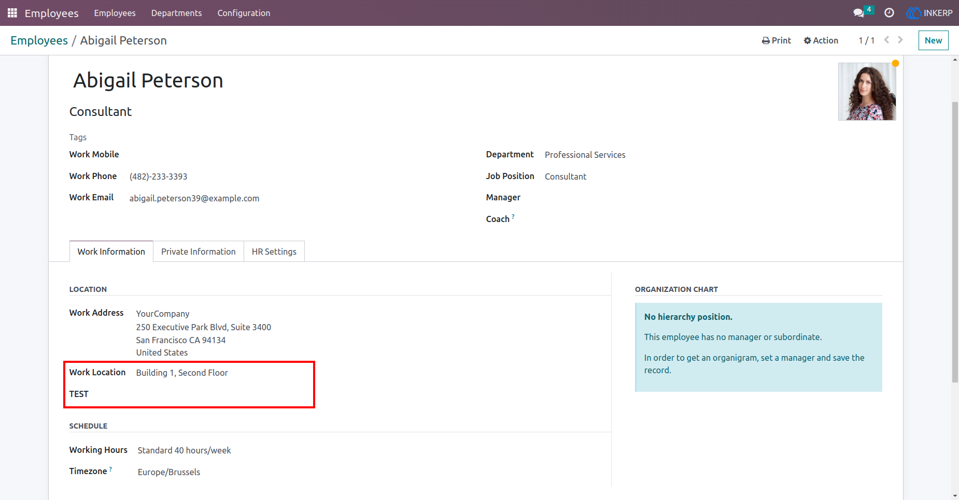This screenshot has width=959, height=500.
Task: Click the Timezone help tooltip mark
Action: 110,469
